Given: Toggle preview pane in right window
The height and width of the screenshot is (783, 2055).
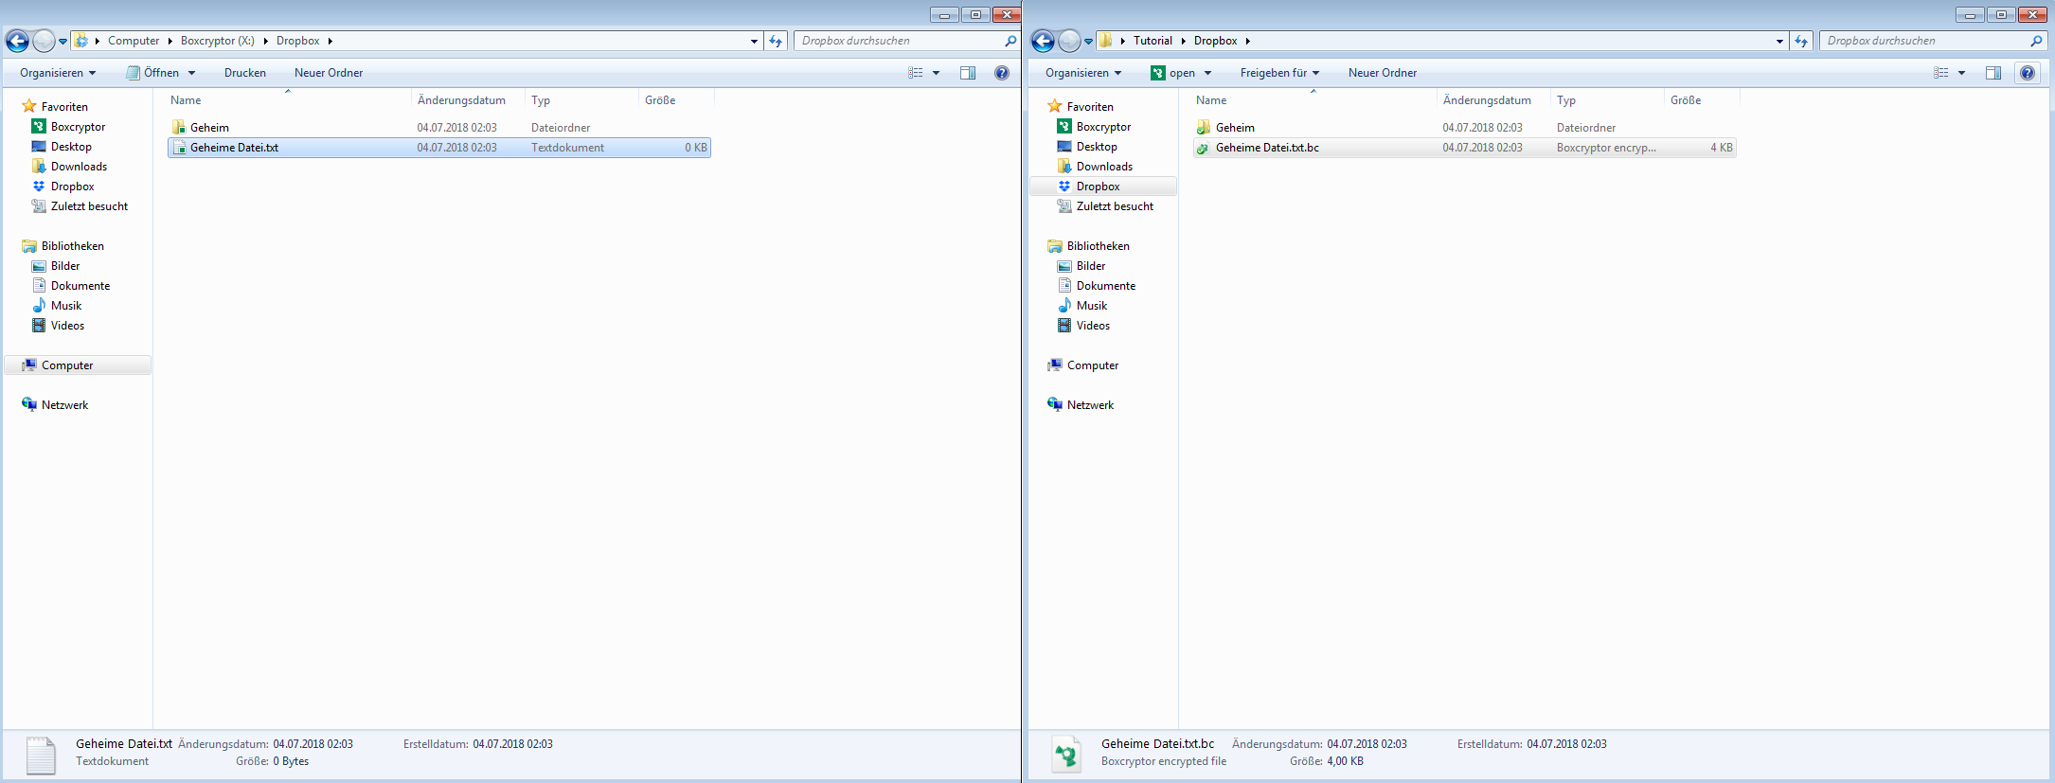Looking at the screenshot, I should [1993, 73].
